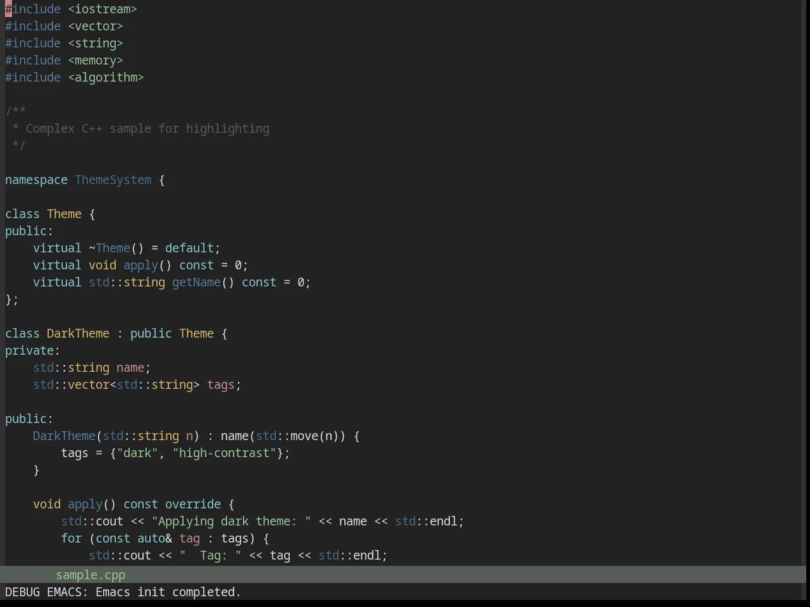The height and width of the screenshot is (607, 810).
Task: Click 'Theme' base class after 'public' in DarkTheme declaration
Action: tap(196, 333)
